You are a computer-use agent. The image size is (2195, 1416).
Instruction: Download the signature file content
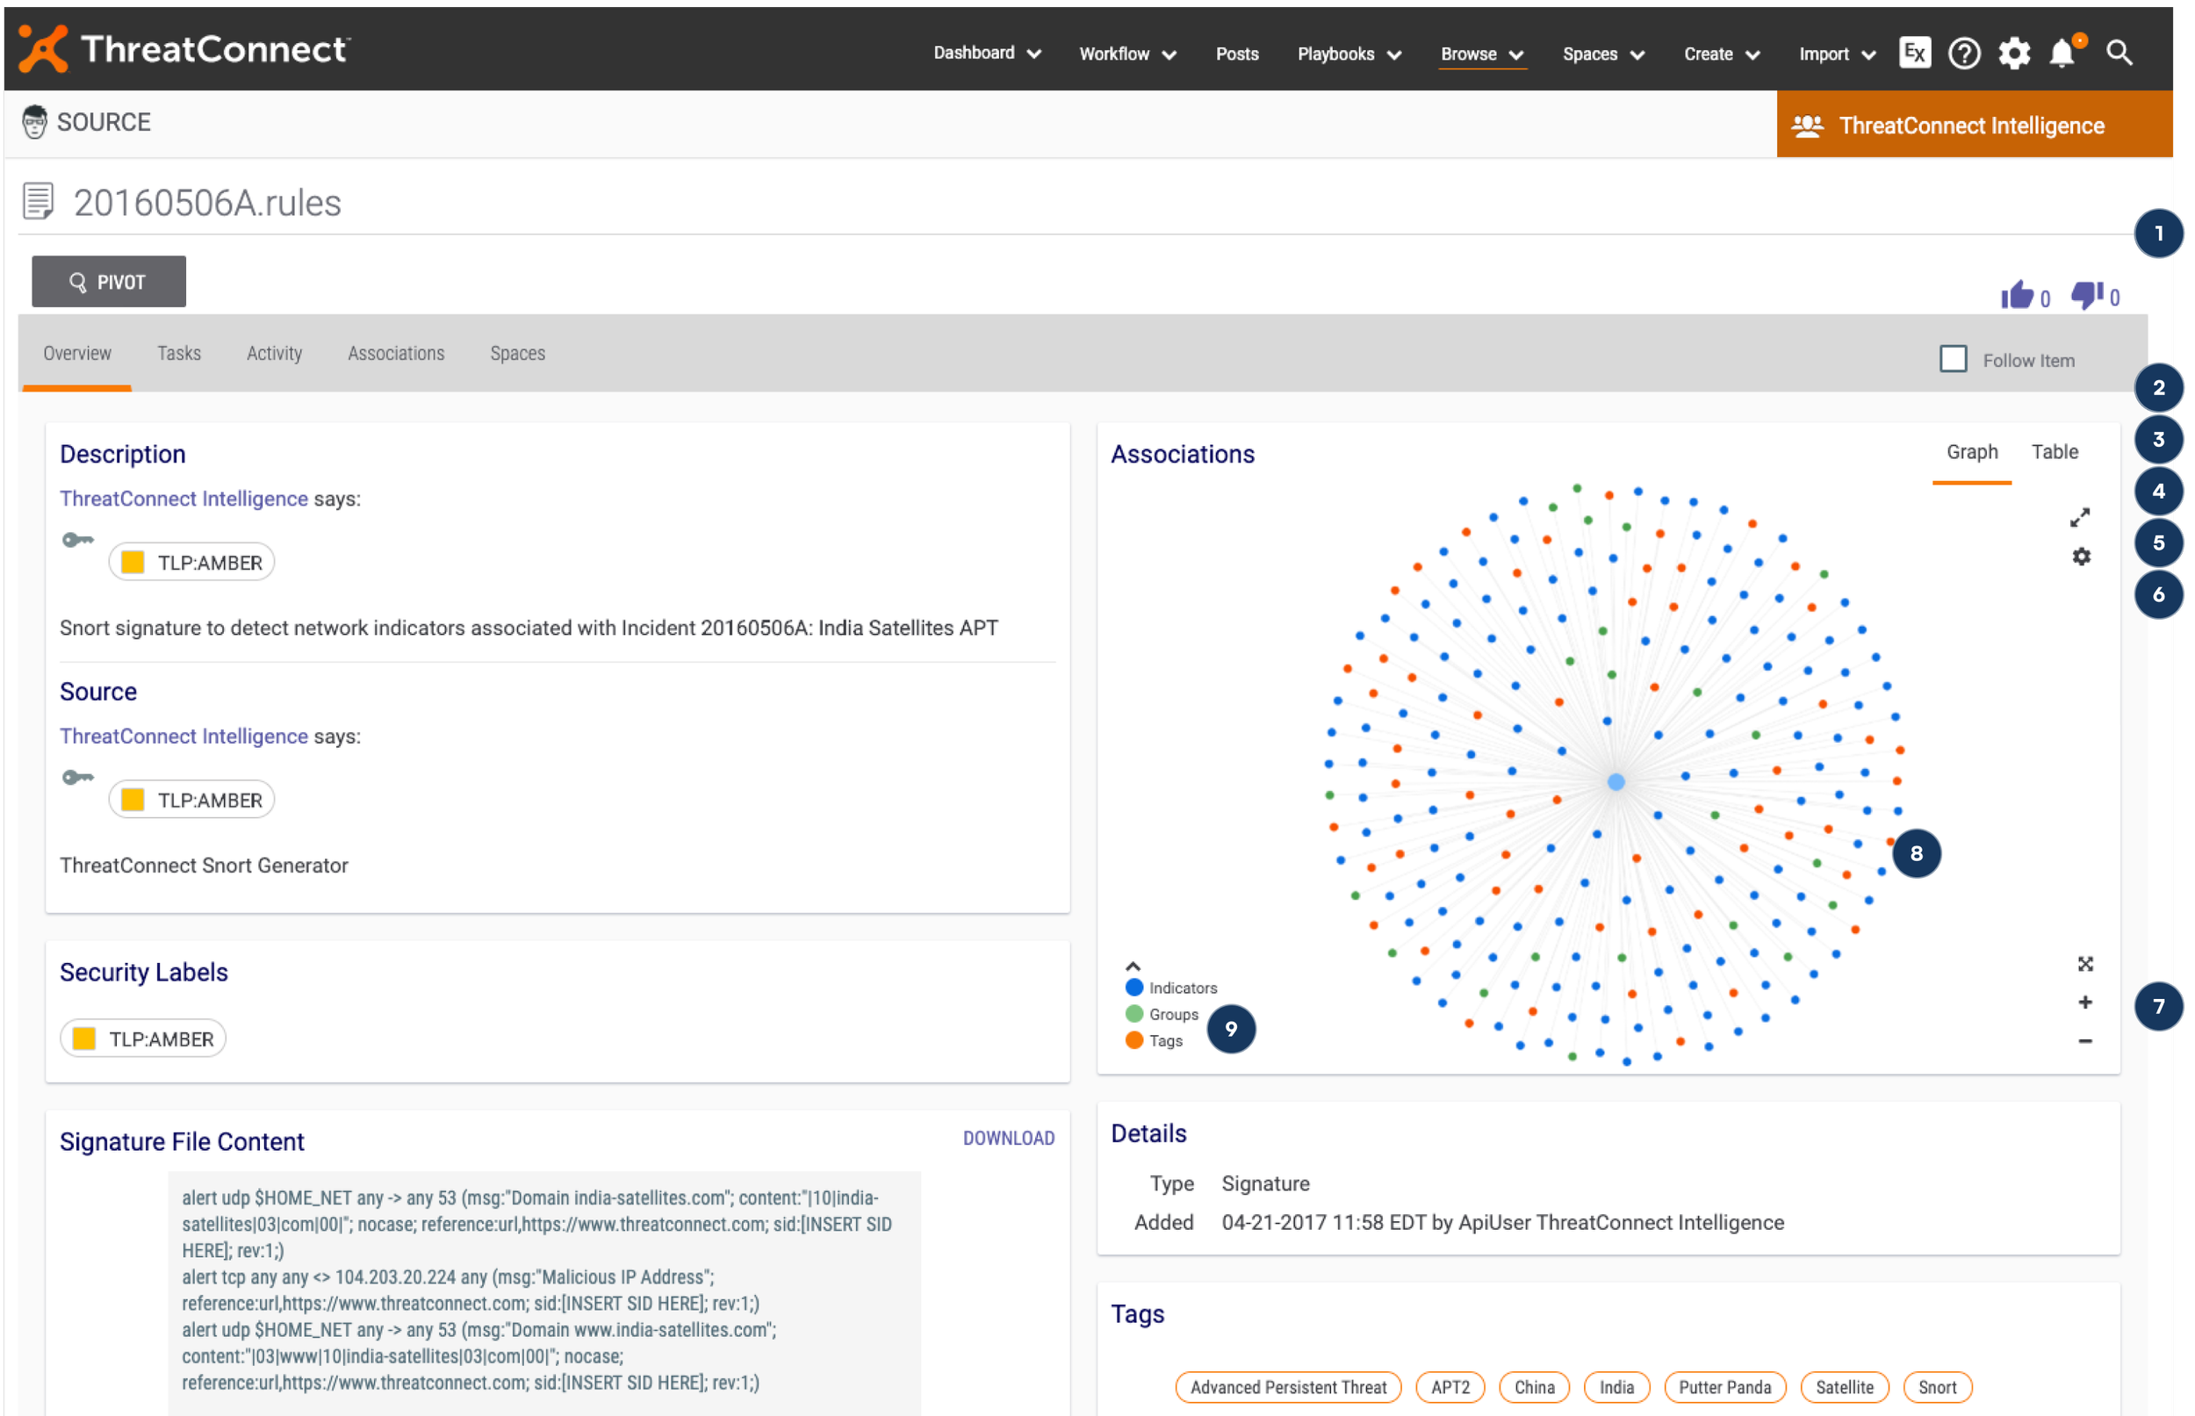(1008, 1139)
